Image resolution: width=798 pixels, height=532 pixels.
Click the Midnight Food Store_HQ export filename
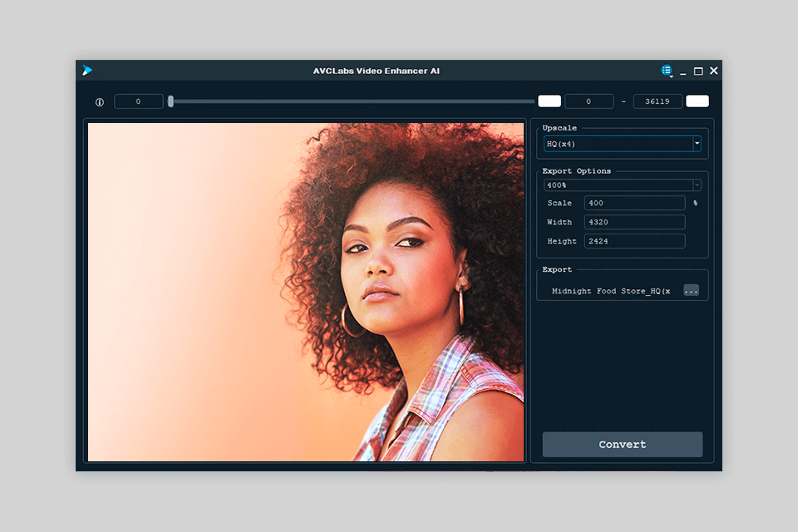[x=611, y=291]
